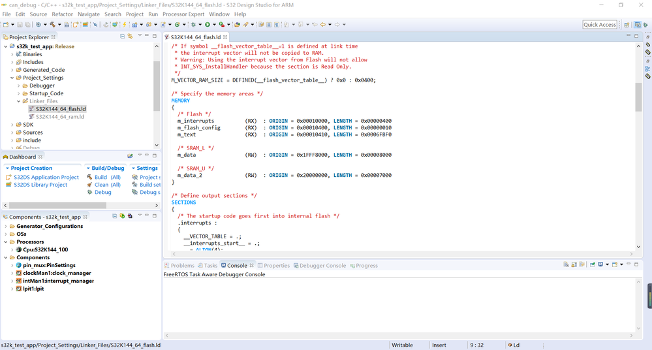Click the Build (All) hammer icon in Dashboard
Viewport: 652px width, 350px height.
[89, 177]
